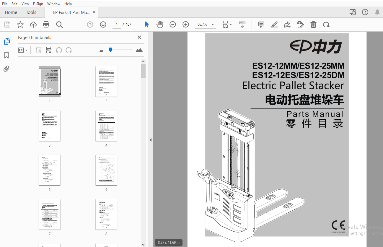Select page 1 thumbnail

click(x=50, y=81)
